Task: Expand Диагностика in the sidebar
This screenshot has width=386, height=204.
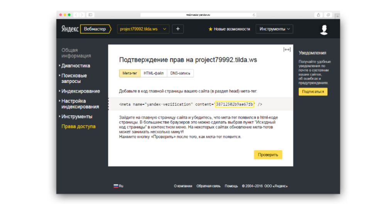Action: click(76, 66)
